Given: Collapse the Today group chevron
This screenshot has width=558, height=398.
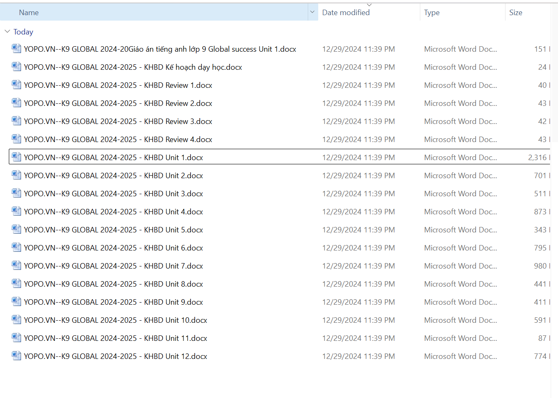Looking at the screenshot, I should [7, 32].
